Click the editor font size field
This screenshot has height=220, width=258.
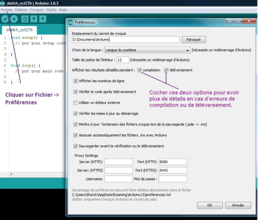click(122, 60)
